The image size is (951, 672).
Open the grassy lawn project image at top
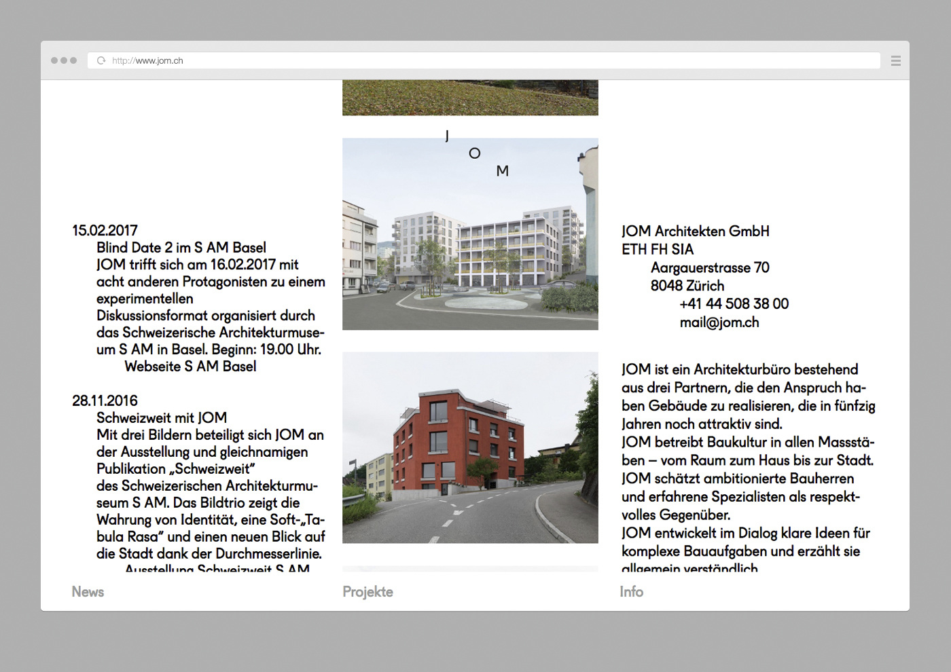click(470, 98)
